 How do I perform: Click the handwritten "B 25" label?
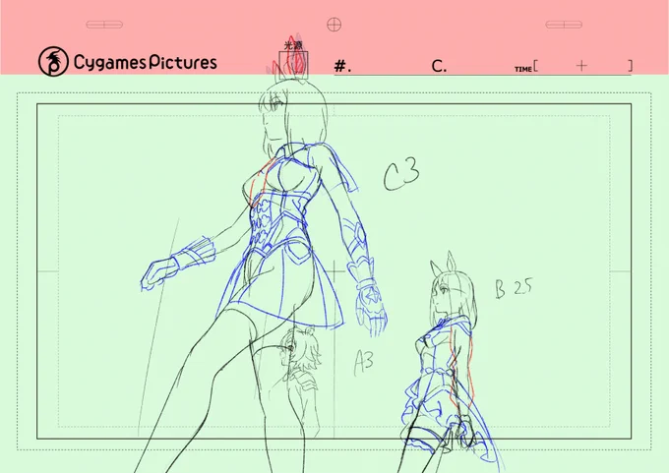(515, 288)
